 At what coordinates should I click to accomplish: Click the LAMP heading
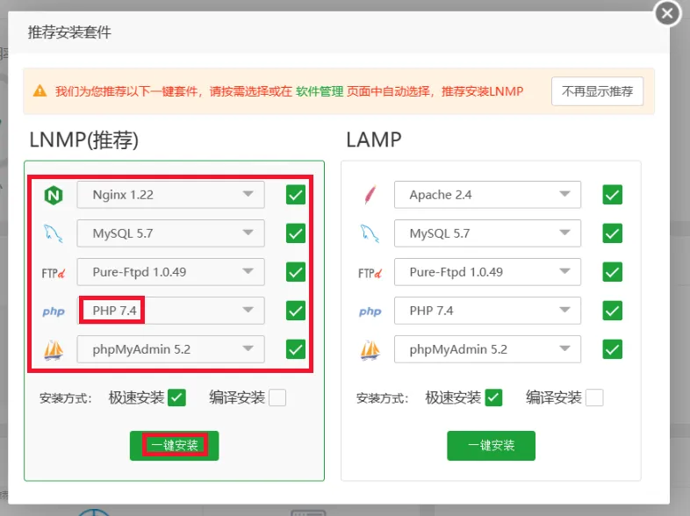tap(374, 140)
